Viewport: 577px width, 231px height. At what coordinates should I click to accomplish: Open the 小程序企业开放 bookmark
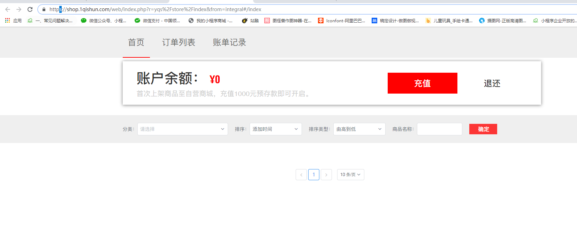555,21
